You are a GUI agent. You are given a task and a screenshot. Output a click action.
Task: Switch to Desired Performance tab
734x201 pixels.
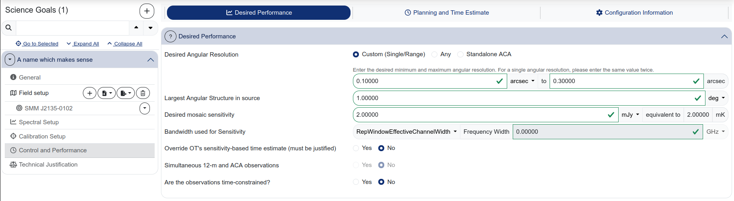259,13
